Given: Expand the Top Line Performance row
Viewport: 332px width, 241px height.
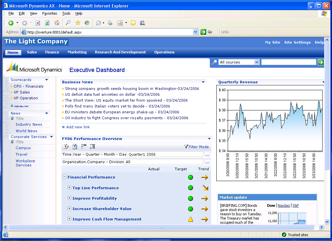Looking at the screenshot, I should pyautogui.click(x=69, y=188).
